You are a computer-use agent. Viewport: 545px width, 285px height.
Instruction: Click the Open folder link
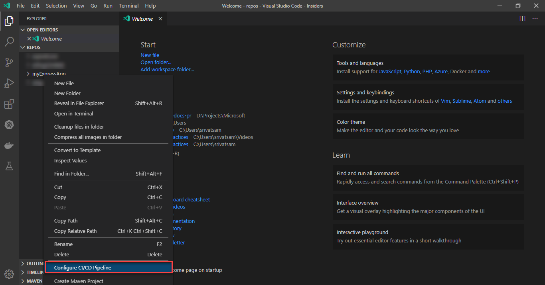pos(156,62)
